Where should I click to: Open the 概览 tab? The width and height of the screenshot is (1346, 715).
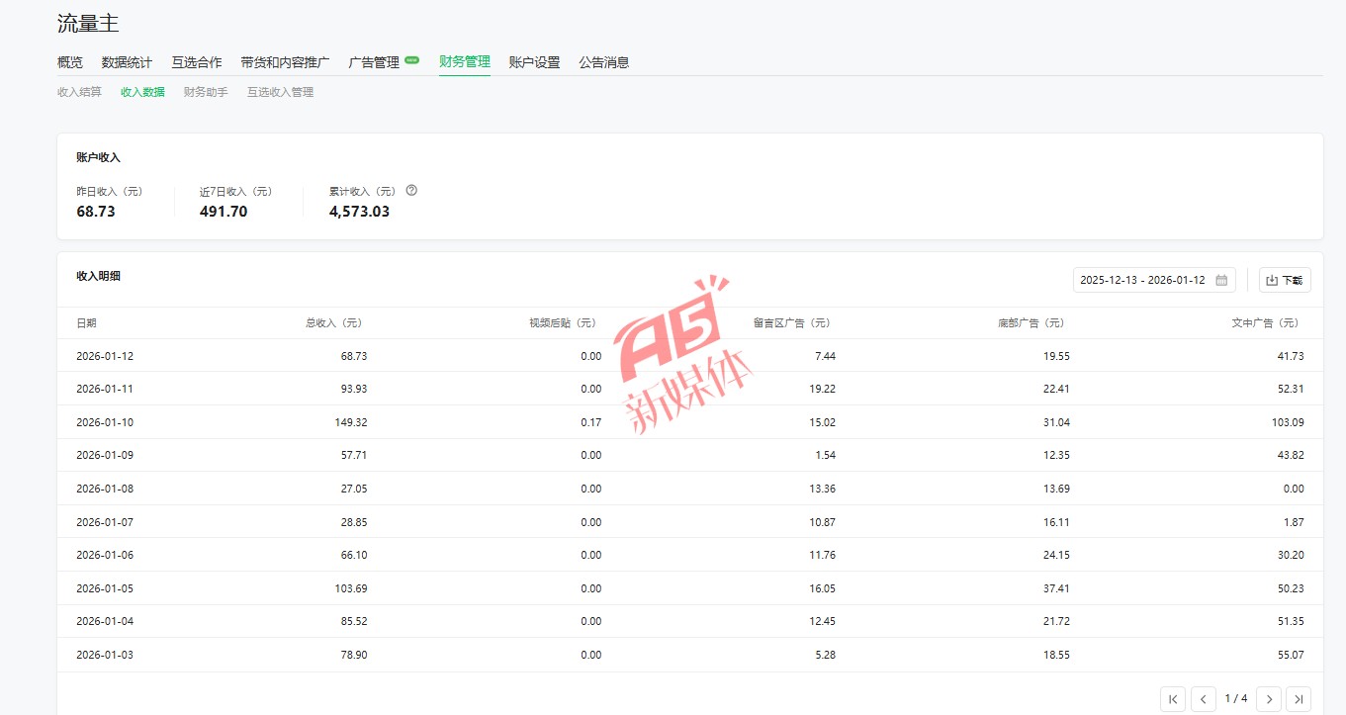pos(70,62)
